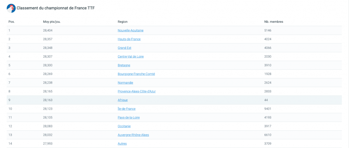Viewport: 349px width, 148px height.
Task: Open the Hauts-de-France region link
Action: click(x=129, y=39)
